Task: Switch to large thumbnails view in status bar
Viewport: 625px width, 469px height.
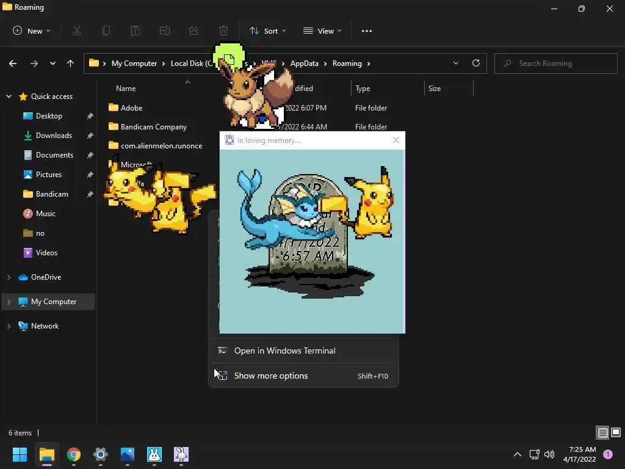Action: [x=616, y=432]
